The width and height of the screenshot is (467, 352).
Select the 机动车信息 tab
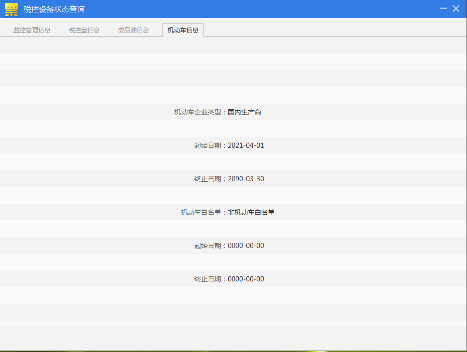(x=183, y=30)
